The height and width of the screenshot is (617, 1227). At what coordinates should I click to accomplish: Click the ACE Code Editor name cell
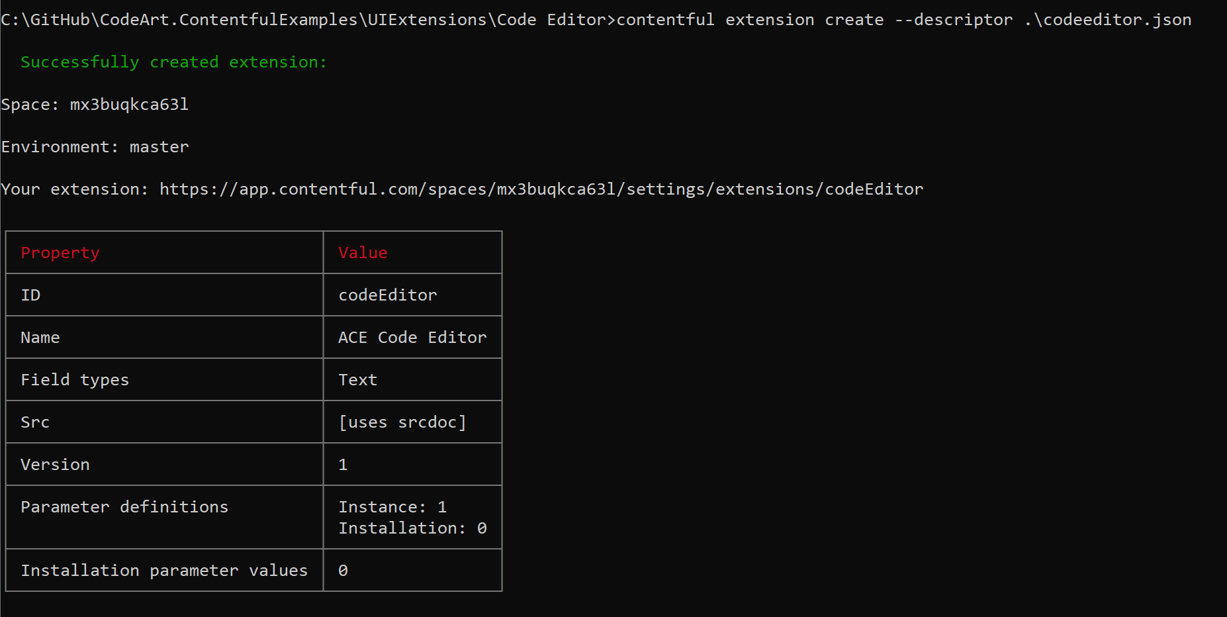pos(412,337)
